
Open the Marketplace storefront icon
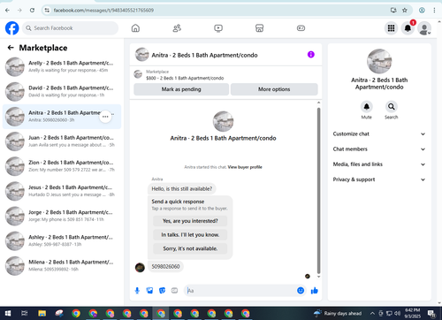click(x=259, y=28)
